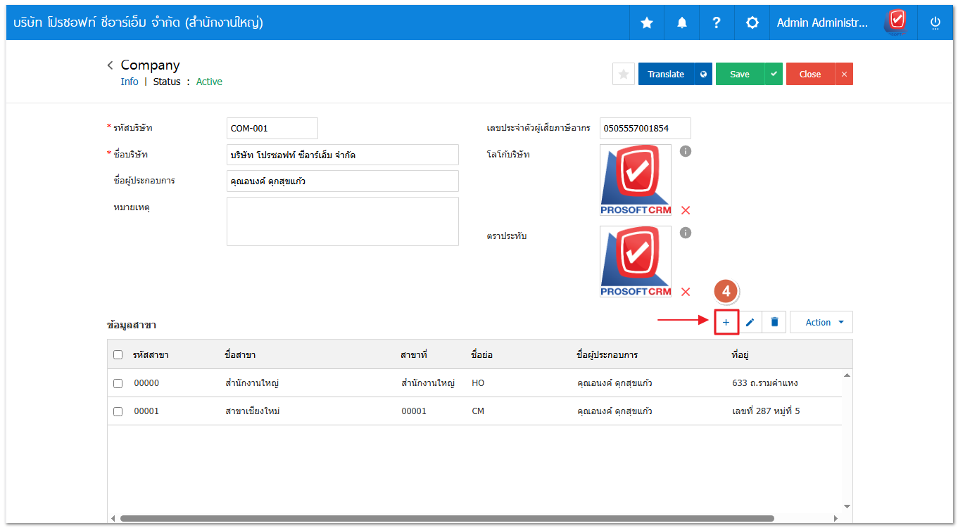The height and width of the screenshot is (528, 958).
Task: Delete selected branch with trash icon
Action: tap(774, 322)
